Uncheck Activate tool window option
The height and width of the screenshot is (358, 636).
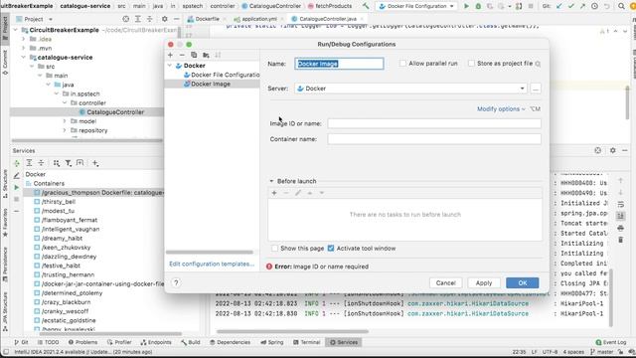pyautogui.click(x=331, y=248)
